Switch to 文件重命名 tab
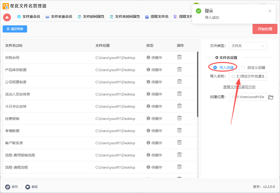 pyautogui.click(x=29, y=17)
